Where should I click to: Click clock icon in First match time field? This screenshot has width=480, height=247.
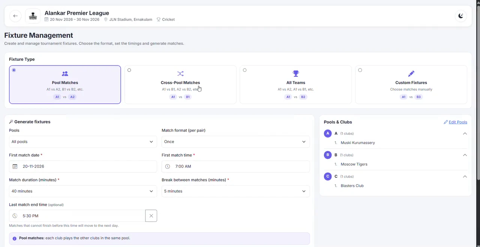click(168, 167)
